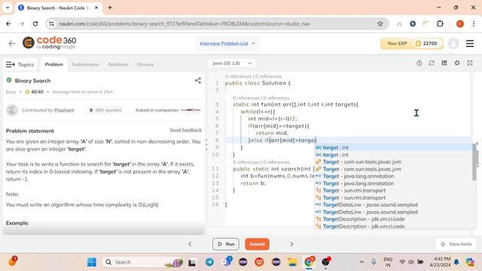Screen dimensions: 482x271
Task: View Your EXP 22700 coins badge
Action: coord(412,44)
